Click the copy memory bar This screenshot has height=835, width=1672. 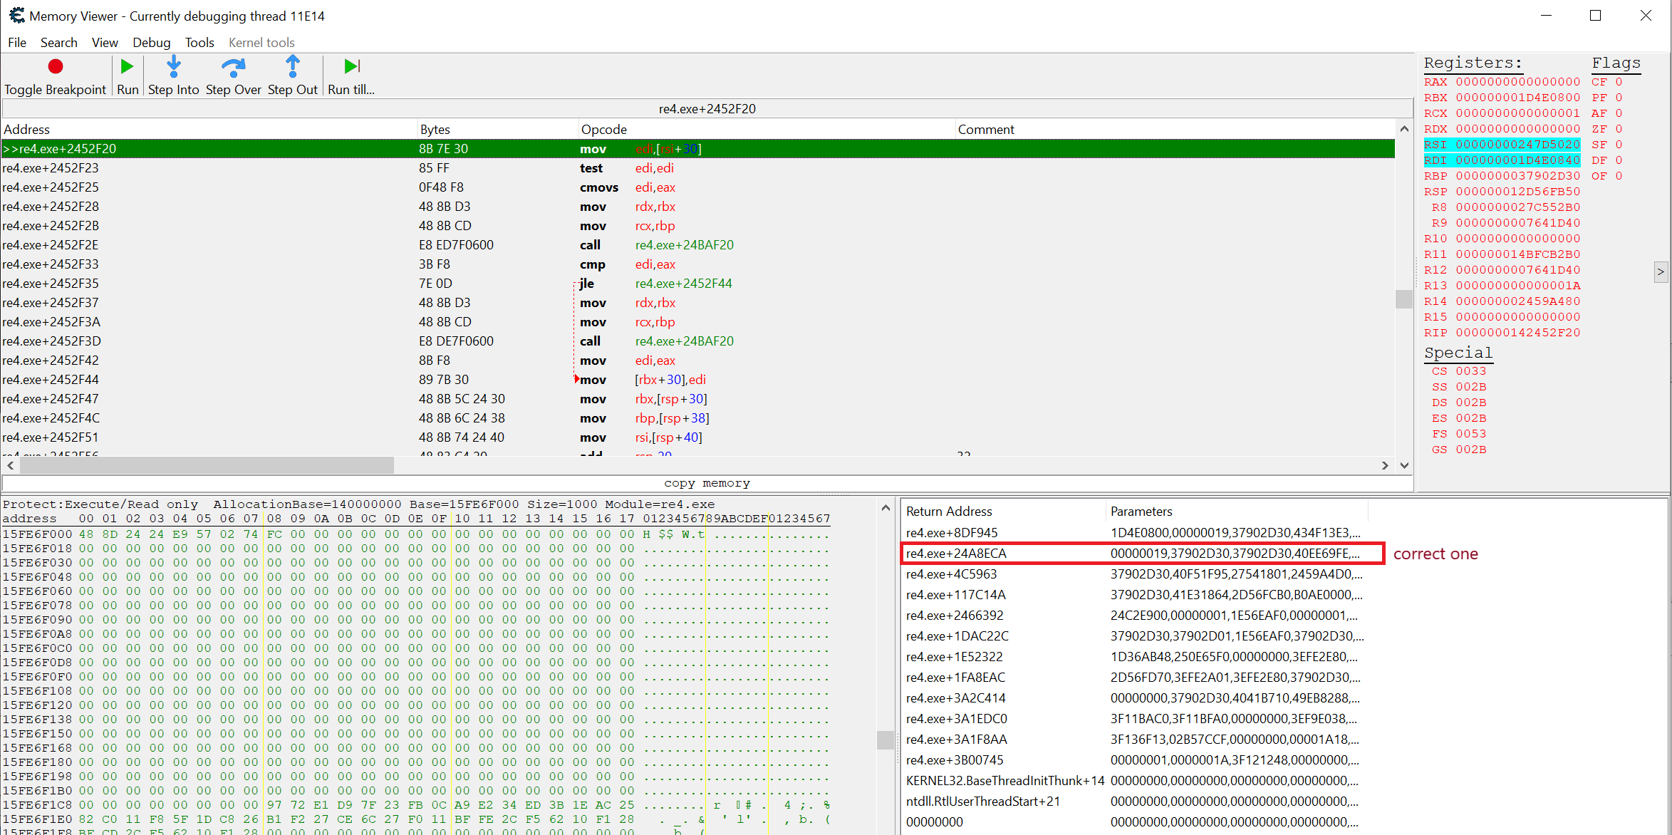(707, 483)
